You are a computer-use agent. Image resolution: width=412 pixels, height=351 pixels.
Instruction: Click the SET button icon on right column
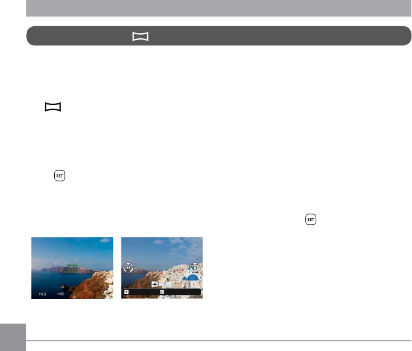[x=310, y=219]
